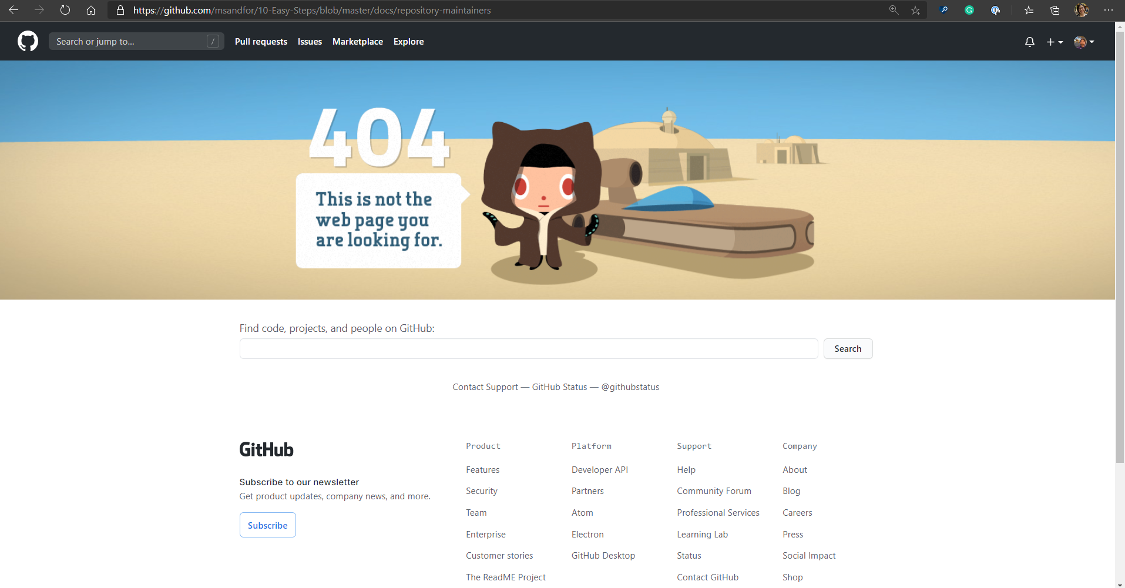Click the address bar URL

312,10
